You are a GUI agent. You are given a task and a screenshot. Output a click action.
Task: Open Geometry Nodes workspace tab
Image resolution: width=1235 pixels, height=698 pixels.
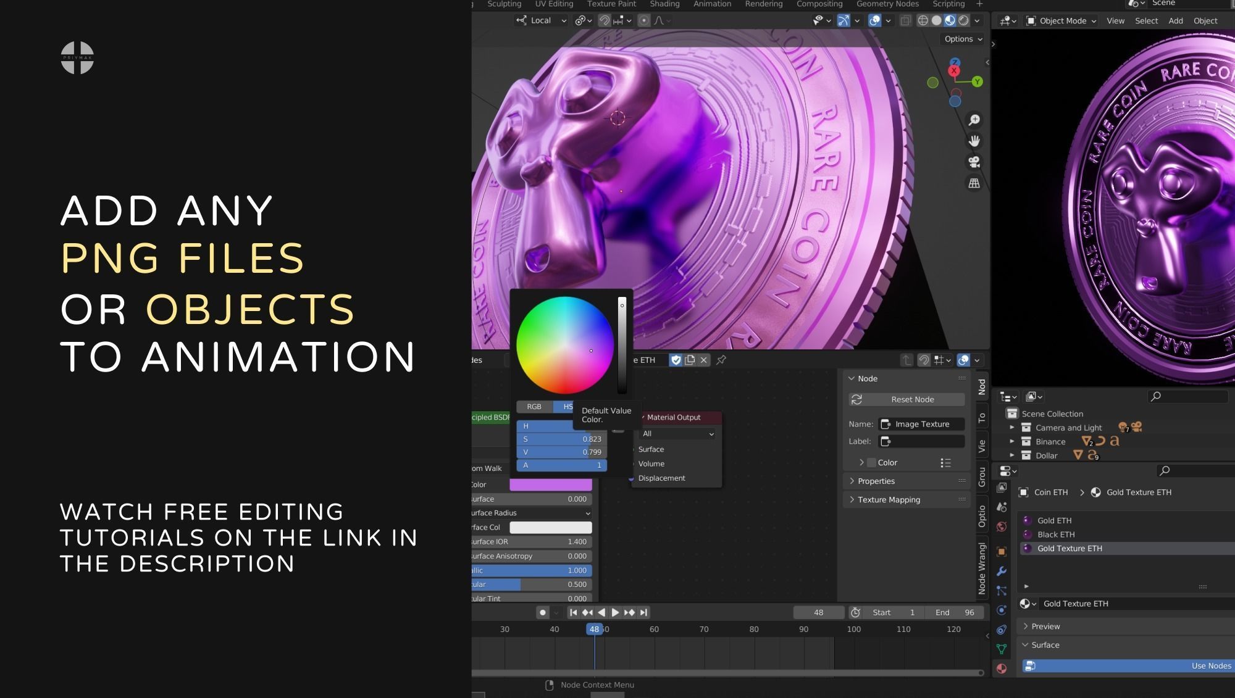(887, 4)
